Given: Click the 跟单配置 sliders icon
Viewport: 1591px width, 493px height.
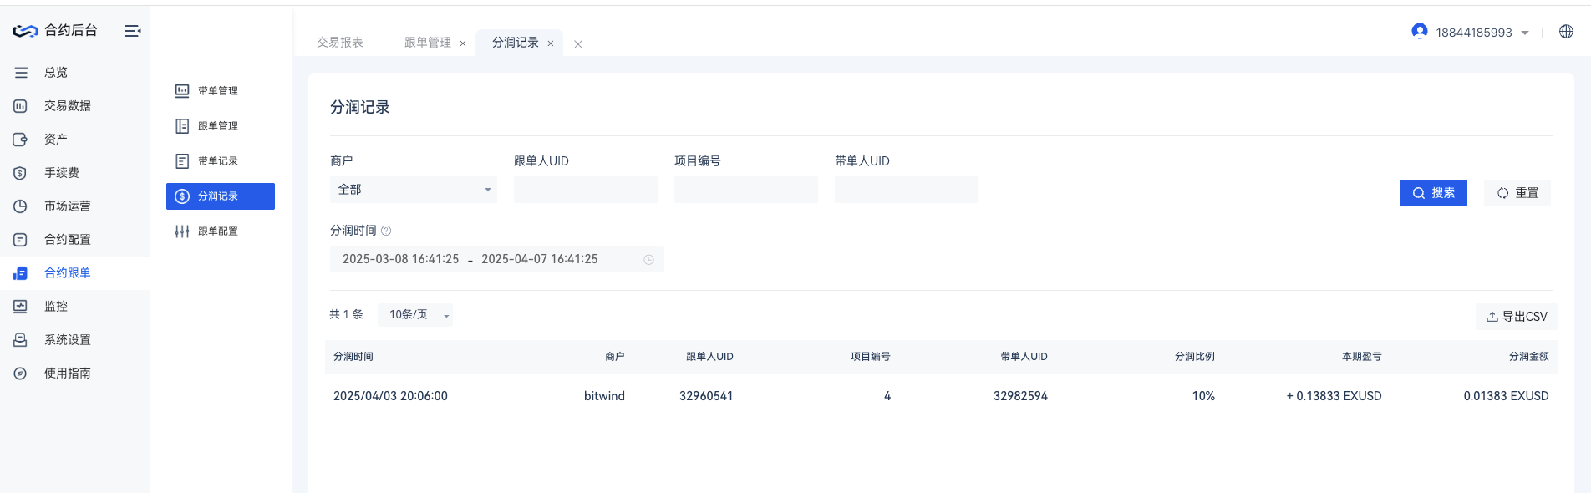Looking at the screenshot, I should click(x=182, y=231).
